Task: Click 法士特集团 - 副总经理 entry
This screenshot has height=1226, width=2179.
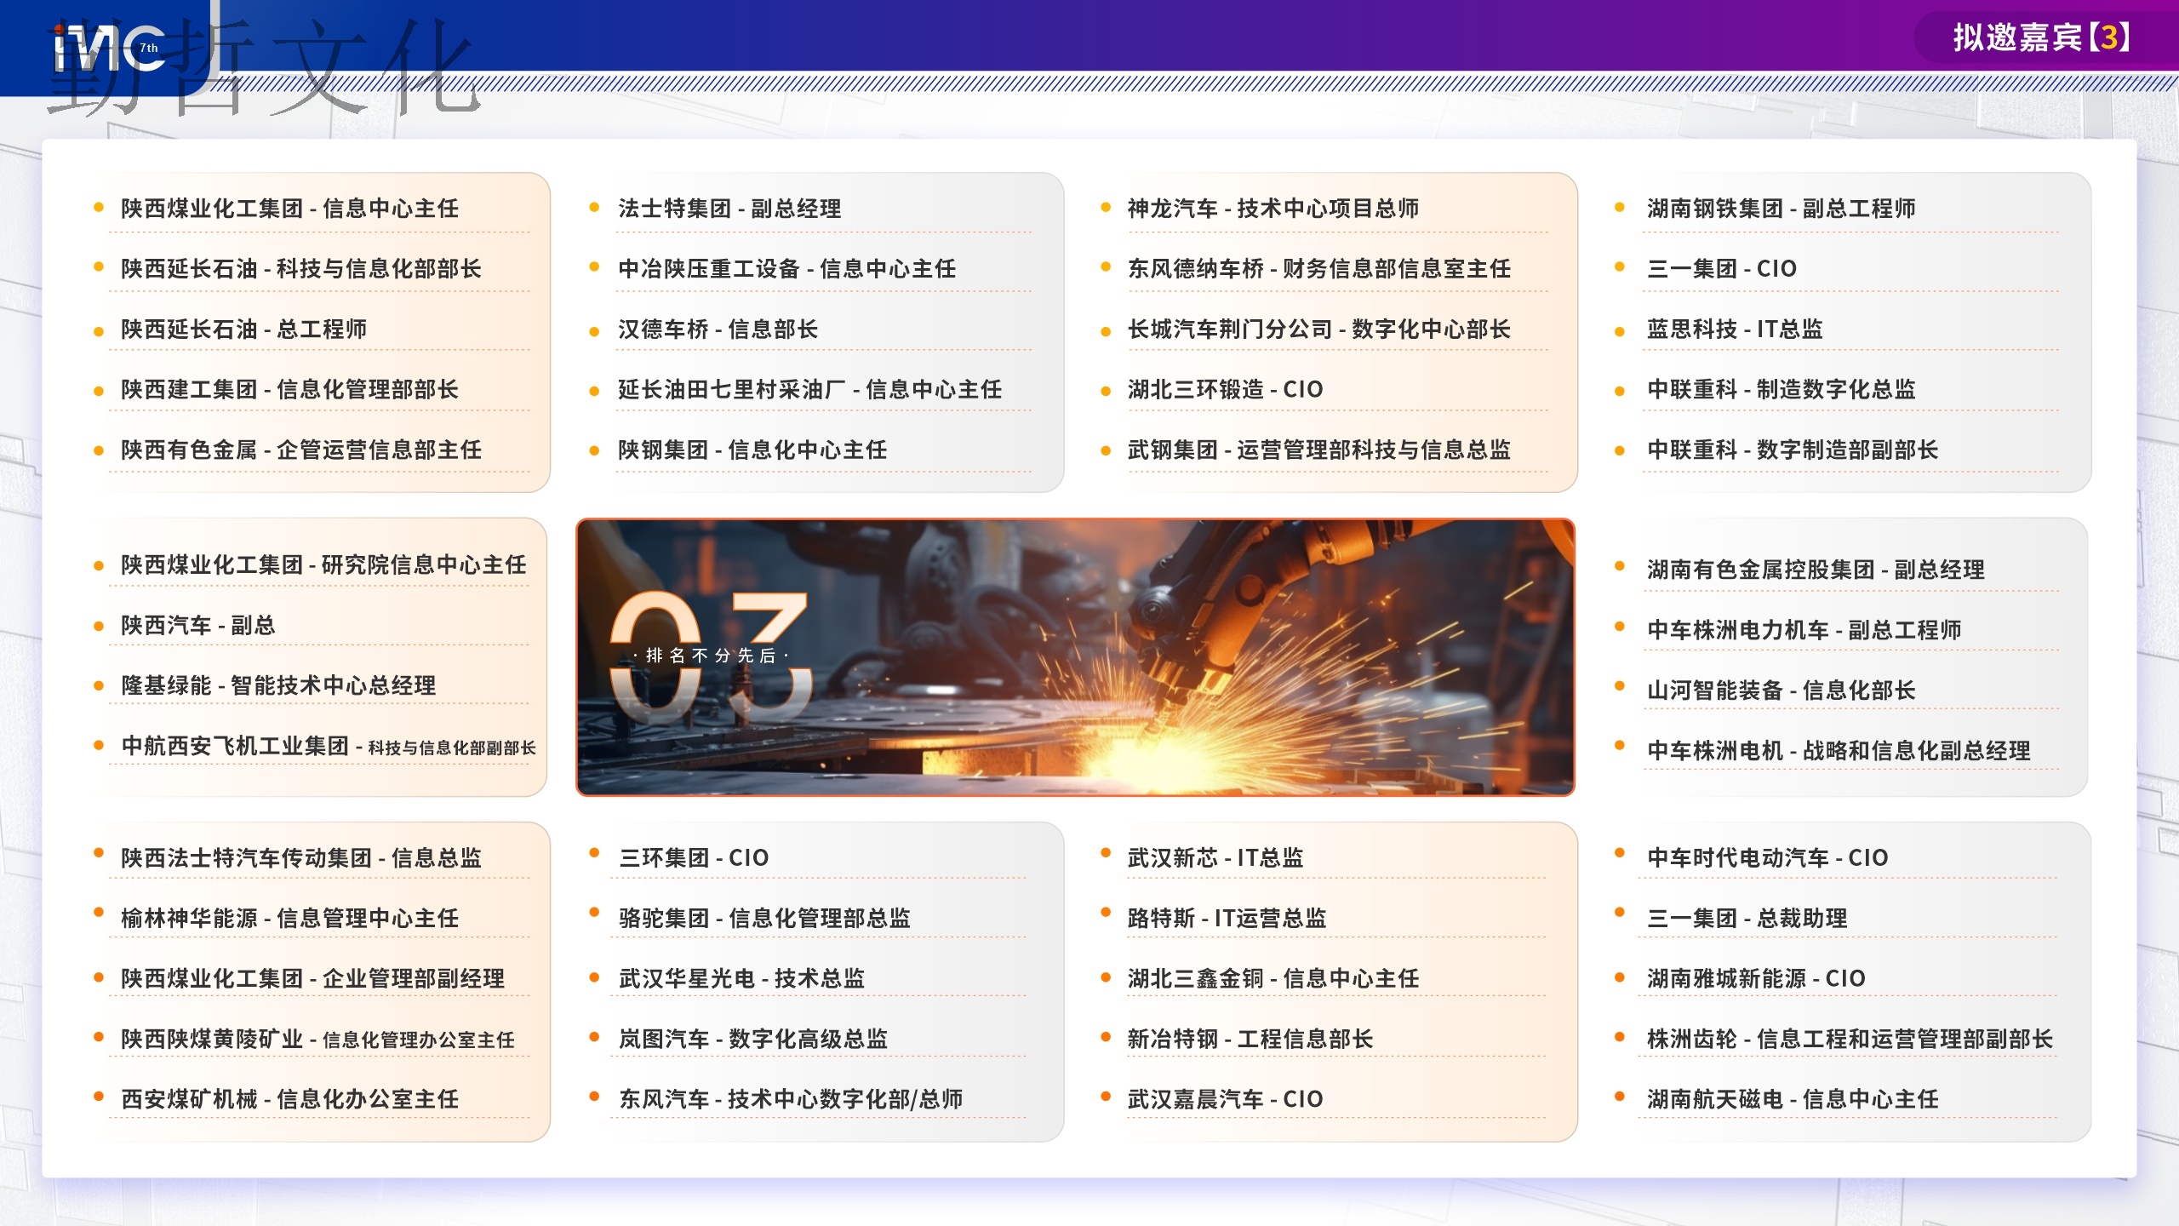Action: [x=729, y=209]
